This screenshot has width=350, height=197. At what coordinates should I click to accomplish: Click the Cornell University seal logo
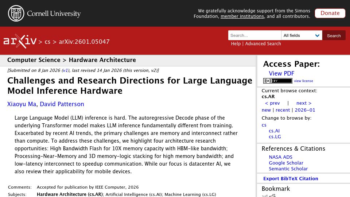click(16, 13)
